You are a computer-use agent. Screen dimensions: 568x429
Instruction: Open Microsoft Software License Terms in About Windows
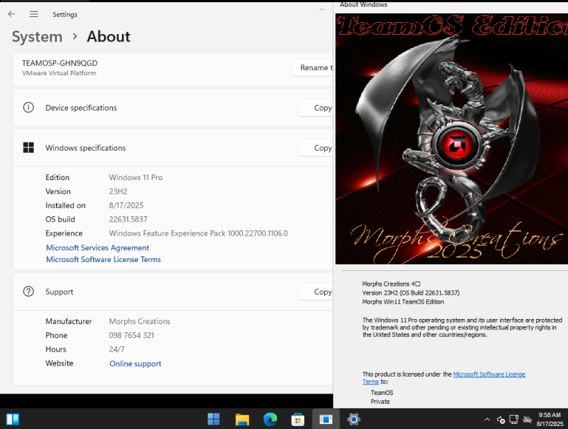tap(489, 374)
